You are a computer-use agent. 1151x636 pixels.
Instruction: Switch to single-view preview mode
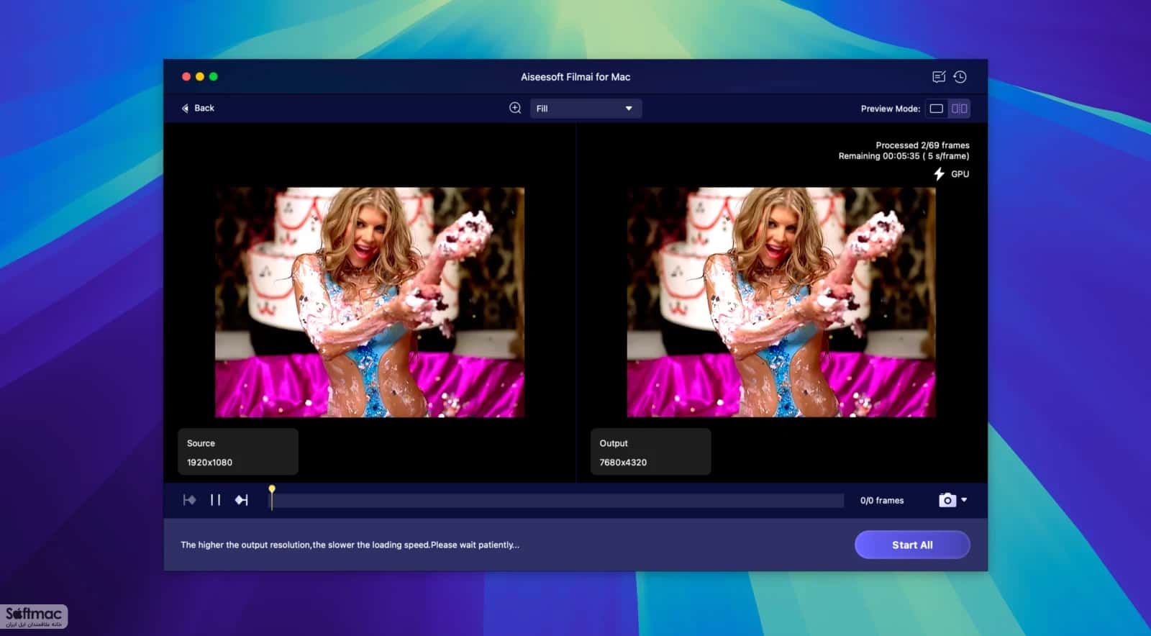coord(937,109)
